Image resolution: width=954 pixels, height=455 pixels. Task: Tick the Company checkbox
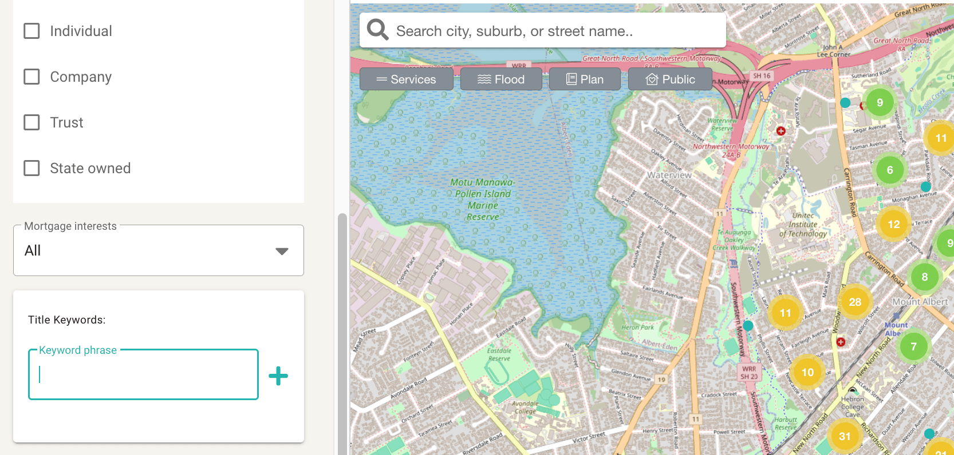[x=31, y=77]
